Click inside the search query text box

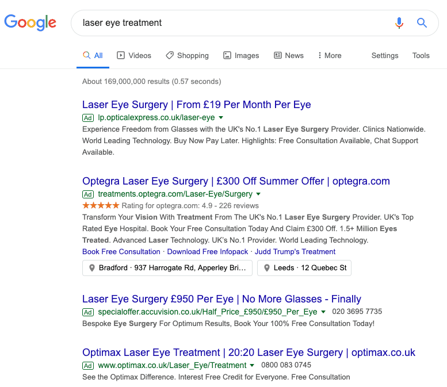tap(230, 23)
